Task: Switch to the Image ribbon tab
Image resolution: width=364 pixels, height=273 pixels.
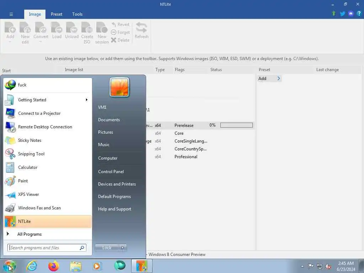Action: (35, 14)
